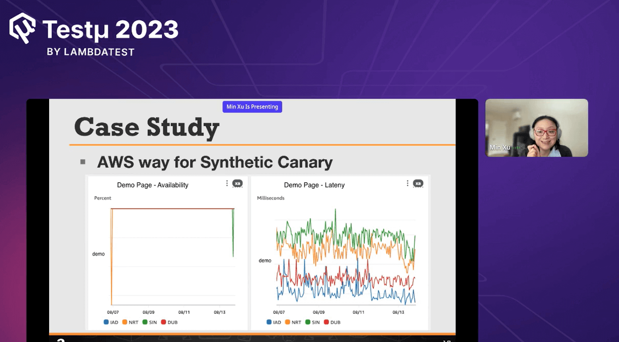
Task: Open the Availability chart three-dot menu
Action: 227,183
